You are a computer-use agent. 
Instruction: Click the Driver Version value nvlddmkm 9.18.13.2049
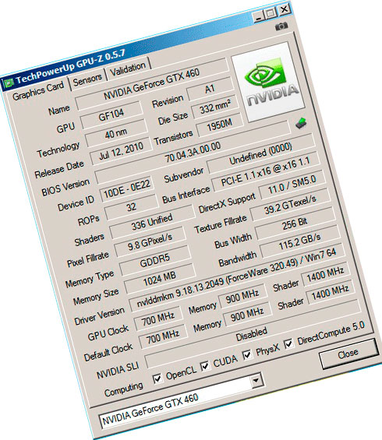(x=237, y=278)
